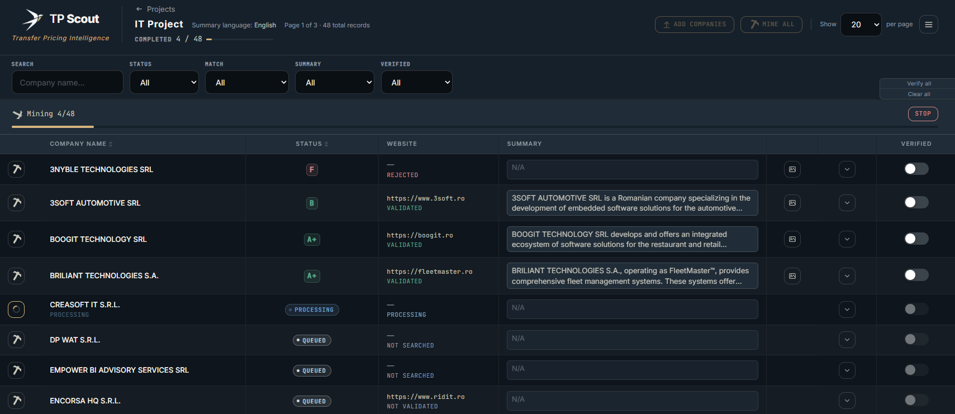Expand details for 3SOFT AUTOMOTIVE row
The width and height of the screenshot is (955, 414).
click(847, 203)
